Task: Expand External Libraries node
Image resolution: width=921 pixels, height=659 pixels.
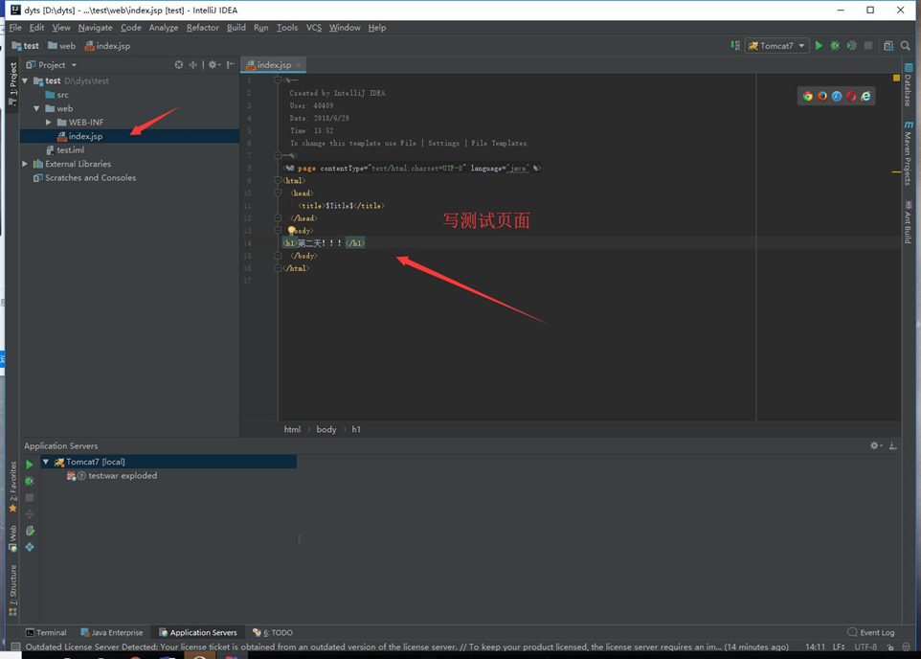Action: (25, 164)
